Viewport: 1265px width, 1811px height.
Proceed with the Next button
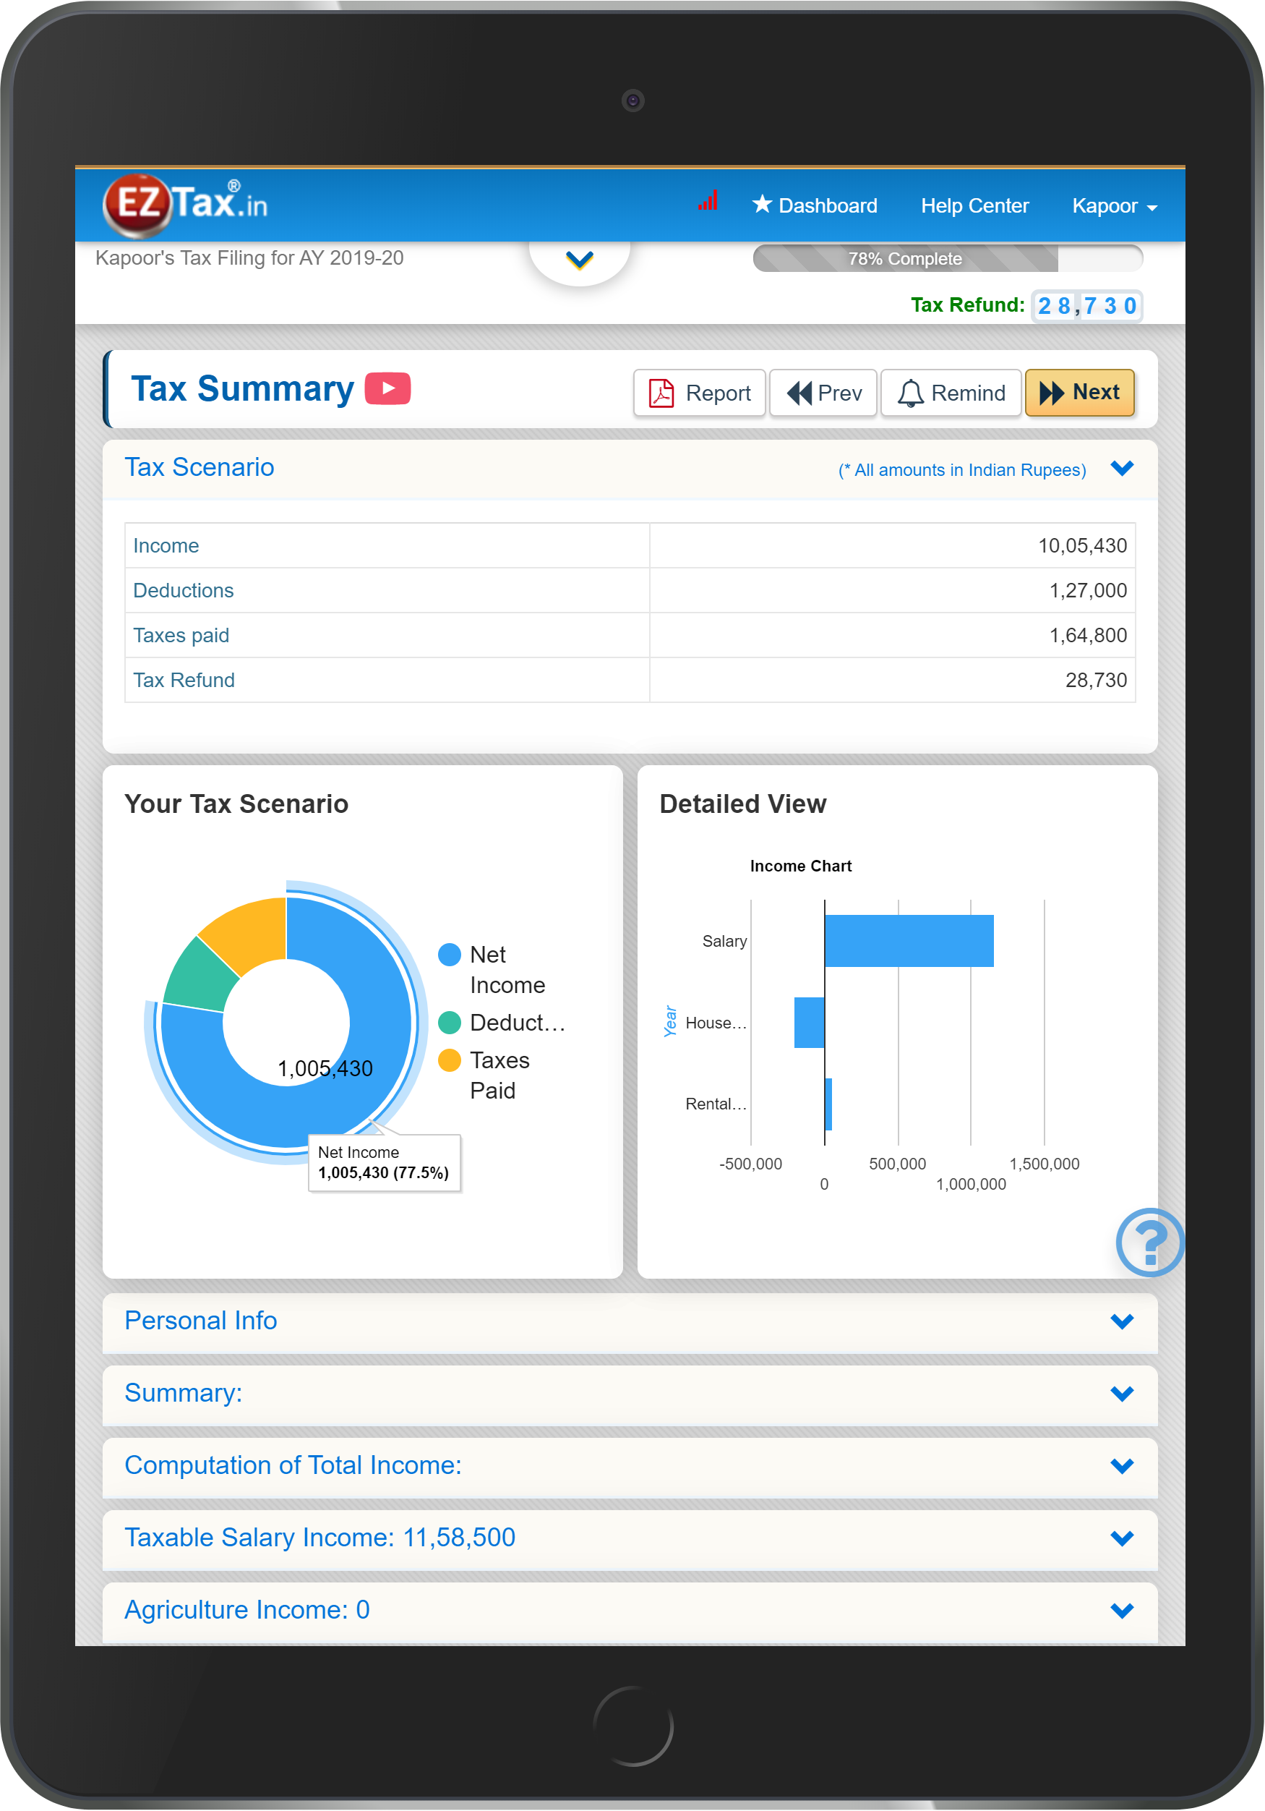coord(1080,393)
